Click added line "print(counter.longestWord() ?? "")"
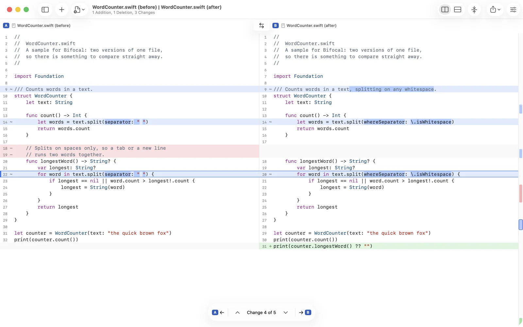The image size is (523, 327). pos(389,246)
